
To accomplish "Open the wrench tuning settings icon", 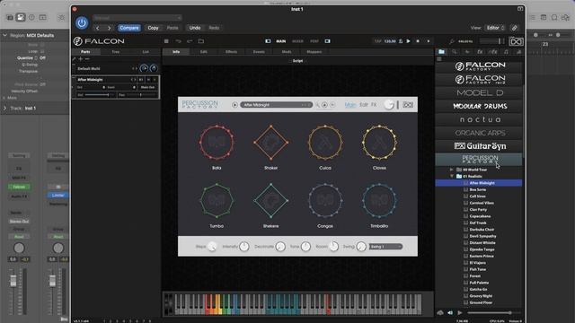I will 452,42.
